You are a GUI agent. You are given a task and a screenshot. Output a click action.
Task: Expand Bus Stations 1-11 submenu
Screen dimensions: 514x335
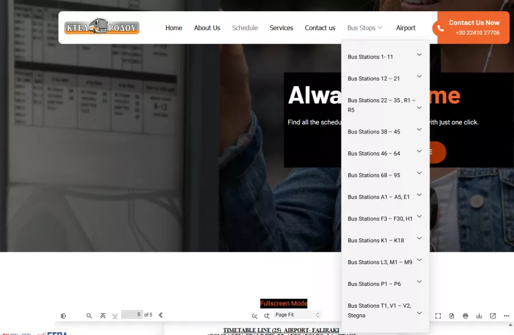[419, 55]
